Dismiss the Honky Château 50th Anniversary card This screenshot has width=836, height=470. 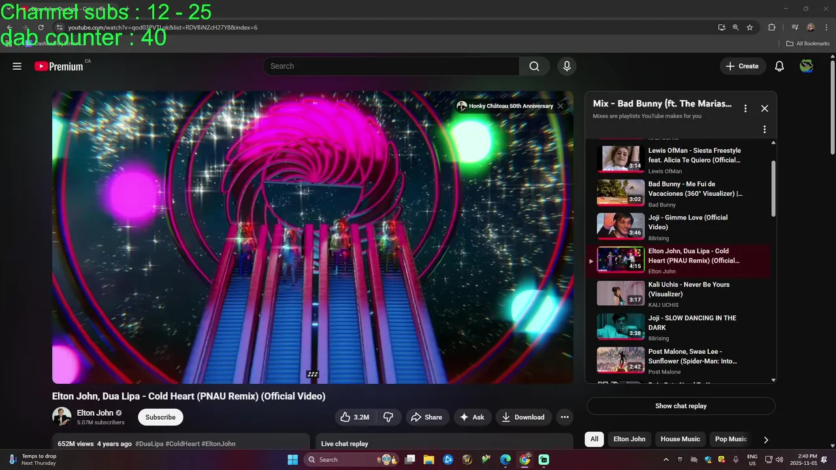[560, 106]
